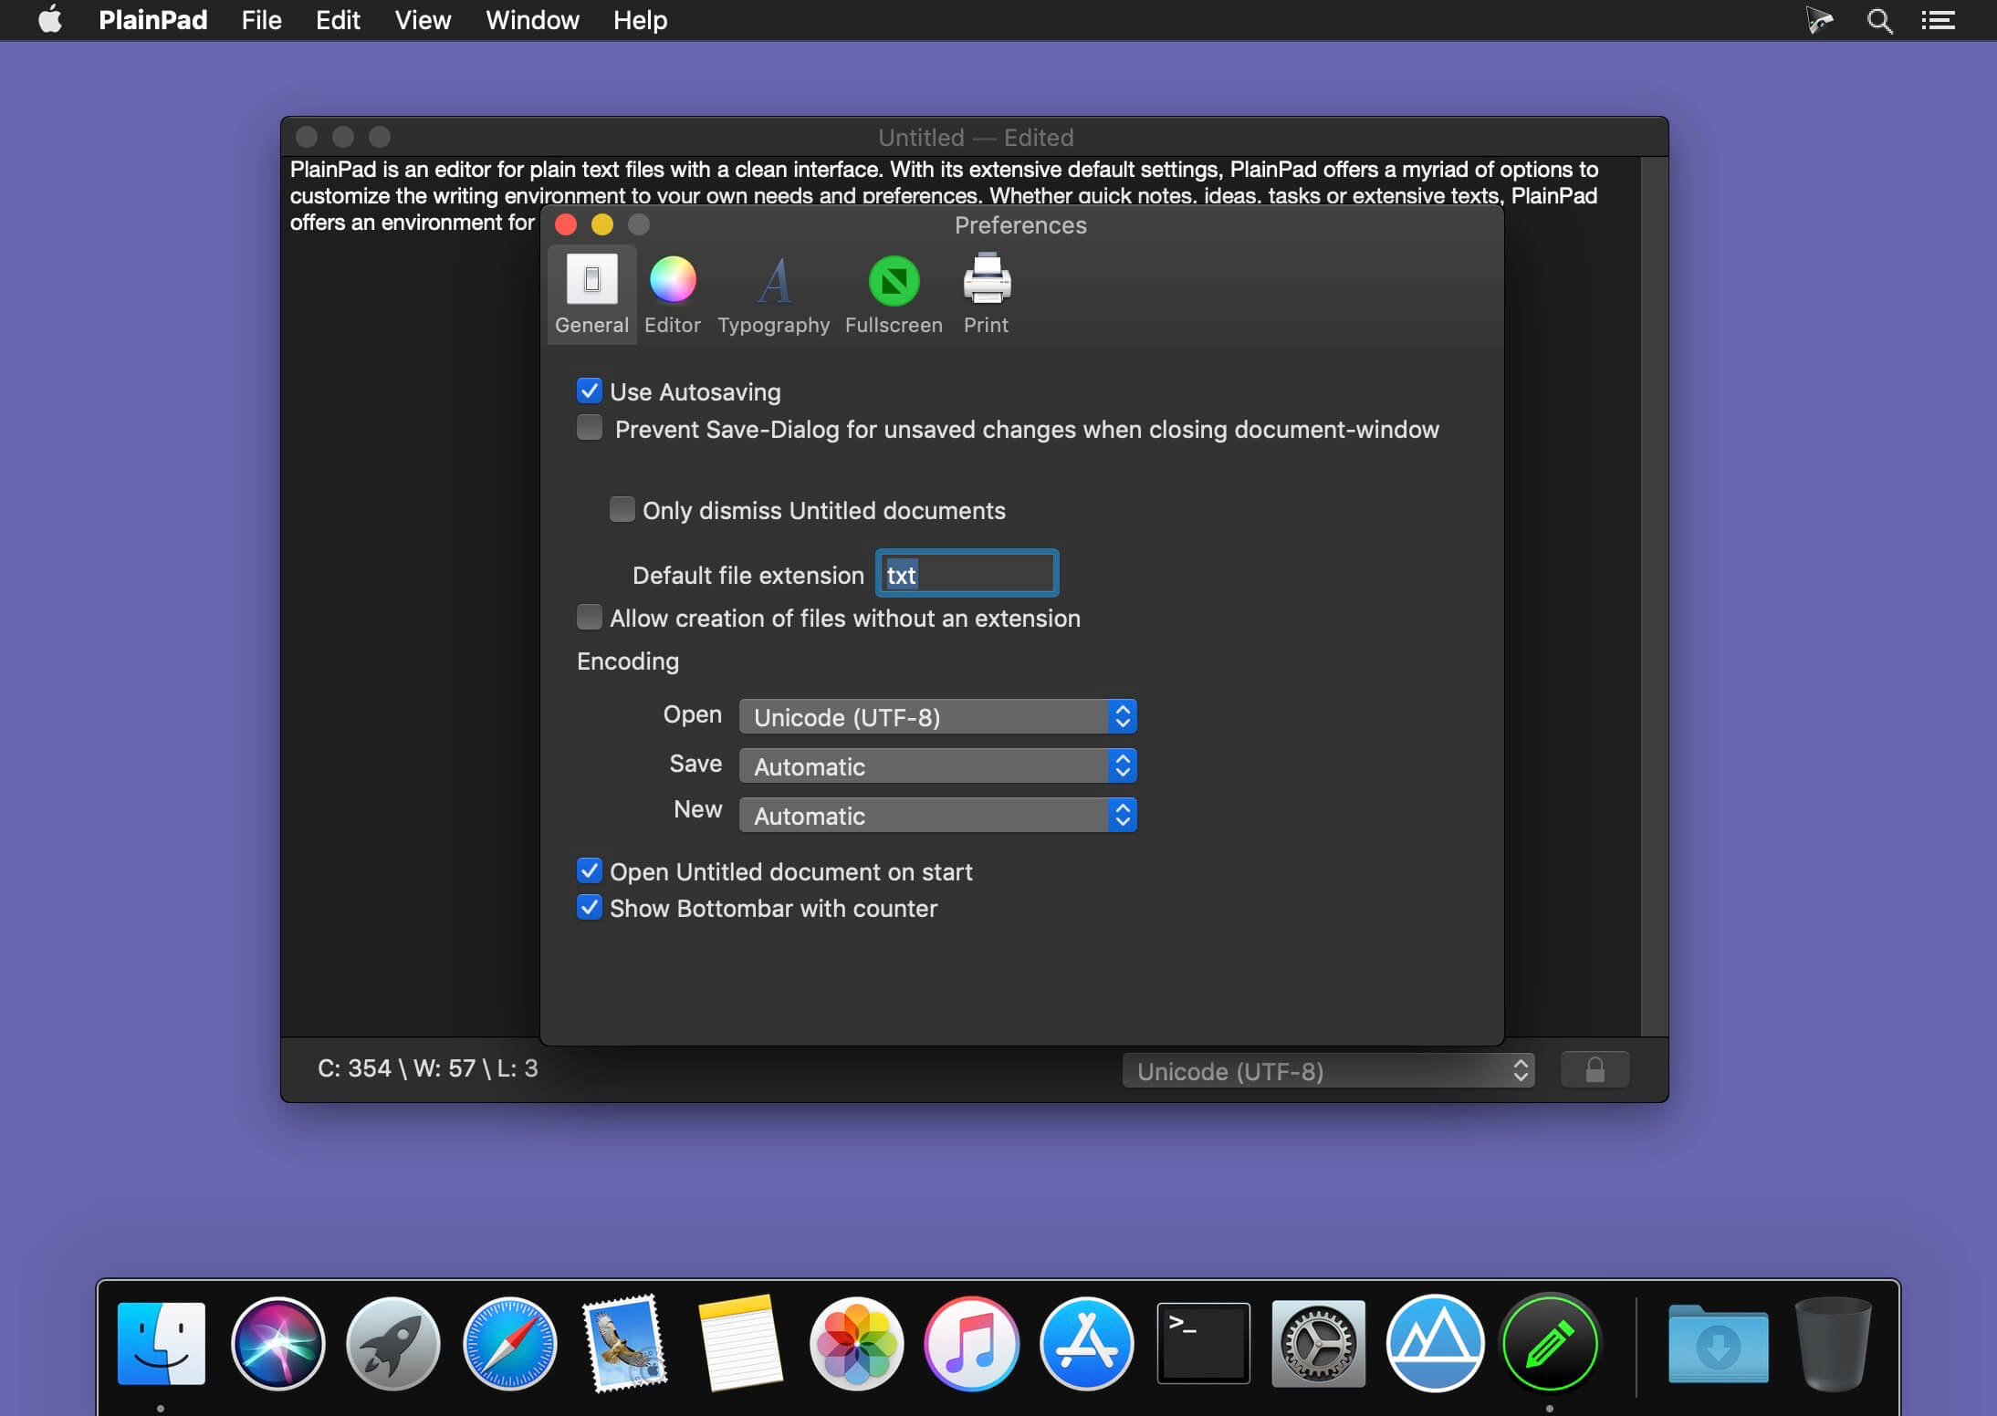This screenshot has width=1997, height=1416.
Task: Open the View menu
Action: 423,20
